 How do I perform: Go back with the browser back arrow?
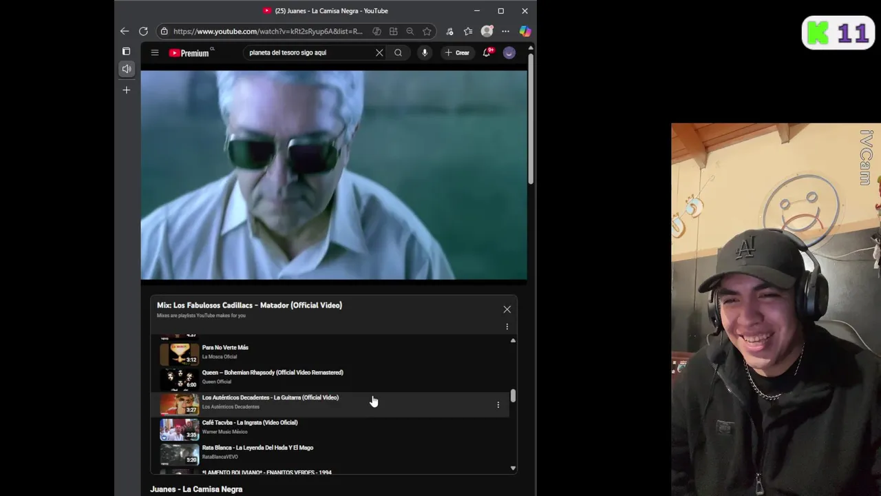pyautogui.click(x=125, y=31)
